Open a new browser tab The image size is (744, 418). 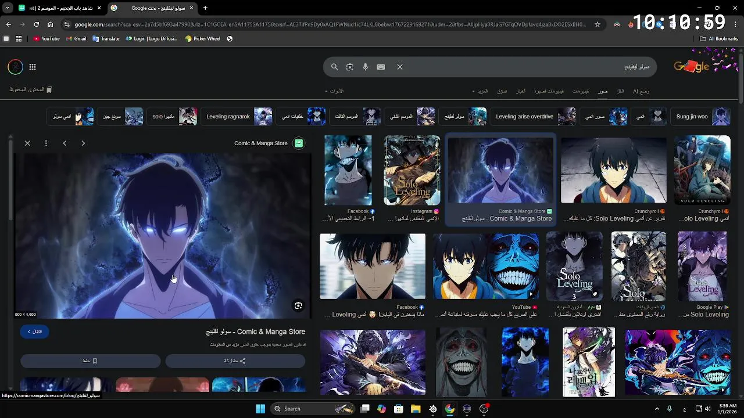pyautogui.click(x=205, y=8)
